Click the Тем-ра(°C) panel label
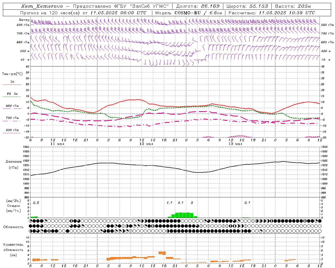This screenshot has width=335, height=268. [12, 74]
